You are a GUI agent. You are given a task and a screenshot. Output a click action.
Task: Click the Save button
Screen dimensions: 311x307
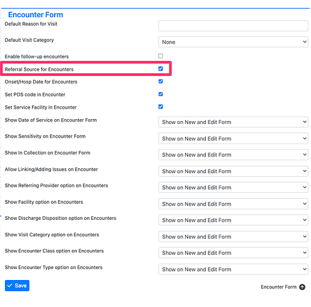17,286
